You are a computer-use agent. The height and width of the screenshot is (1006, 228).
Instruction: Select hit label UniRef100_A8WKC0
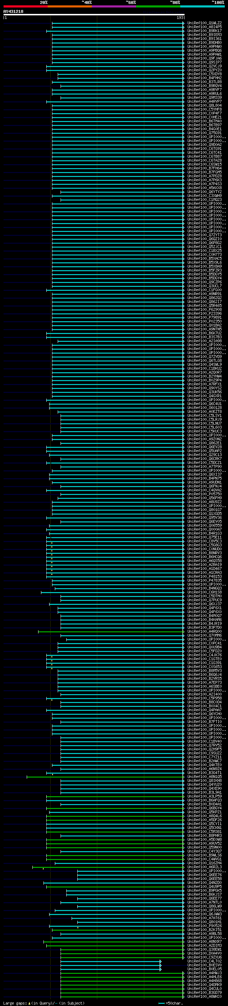pos(204,997)
